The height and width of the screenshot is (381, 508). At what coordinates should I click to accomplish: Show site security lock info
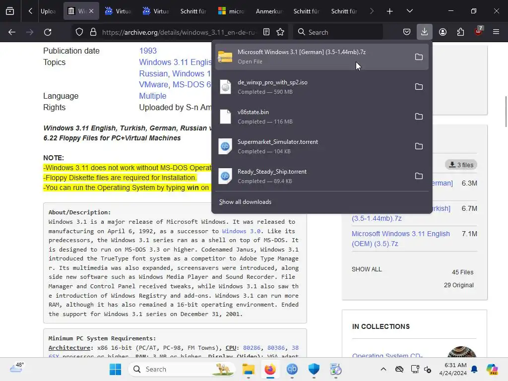pos(93,32)
